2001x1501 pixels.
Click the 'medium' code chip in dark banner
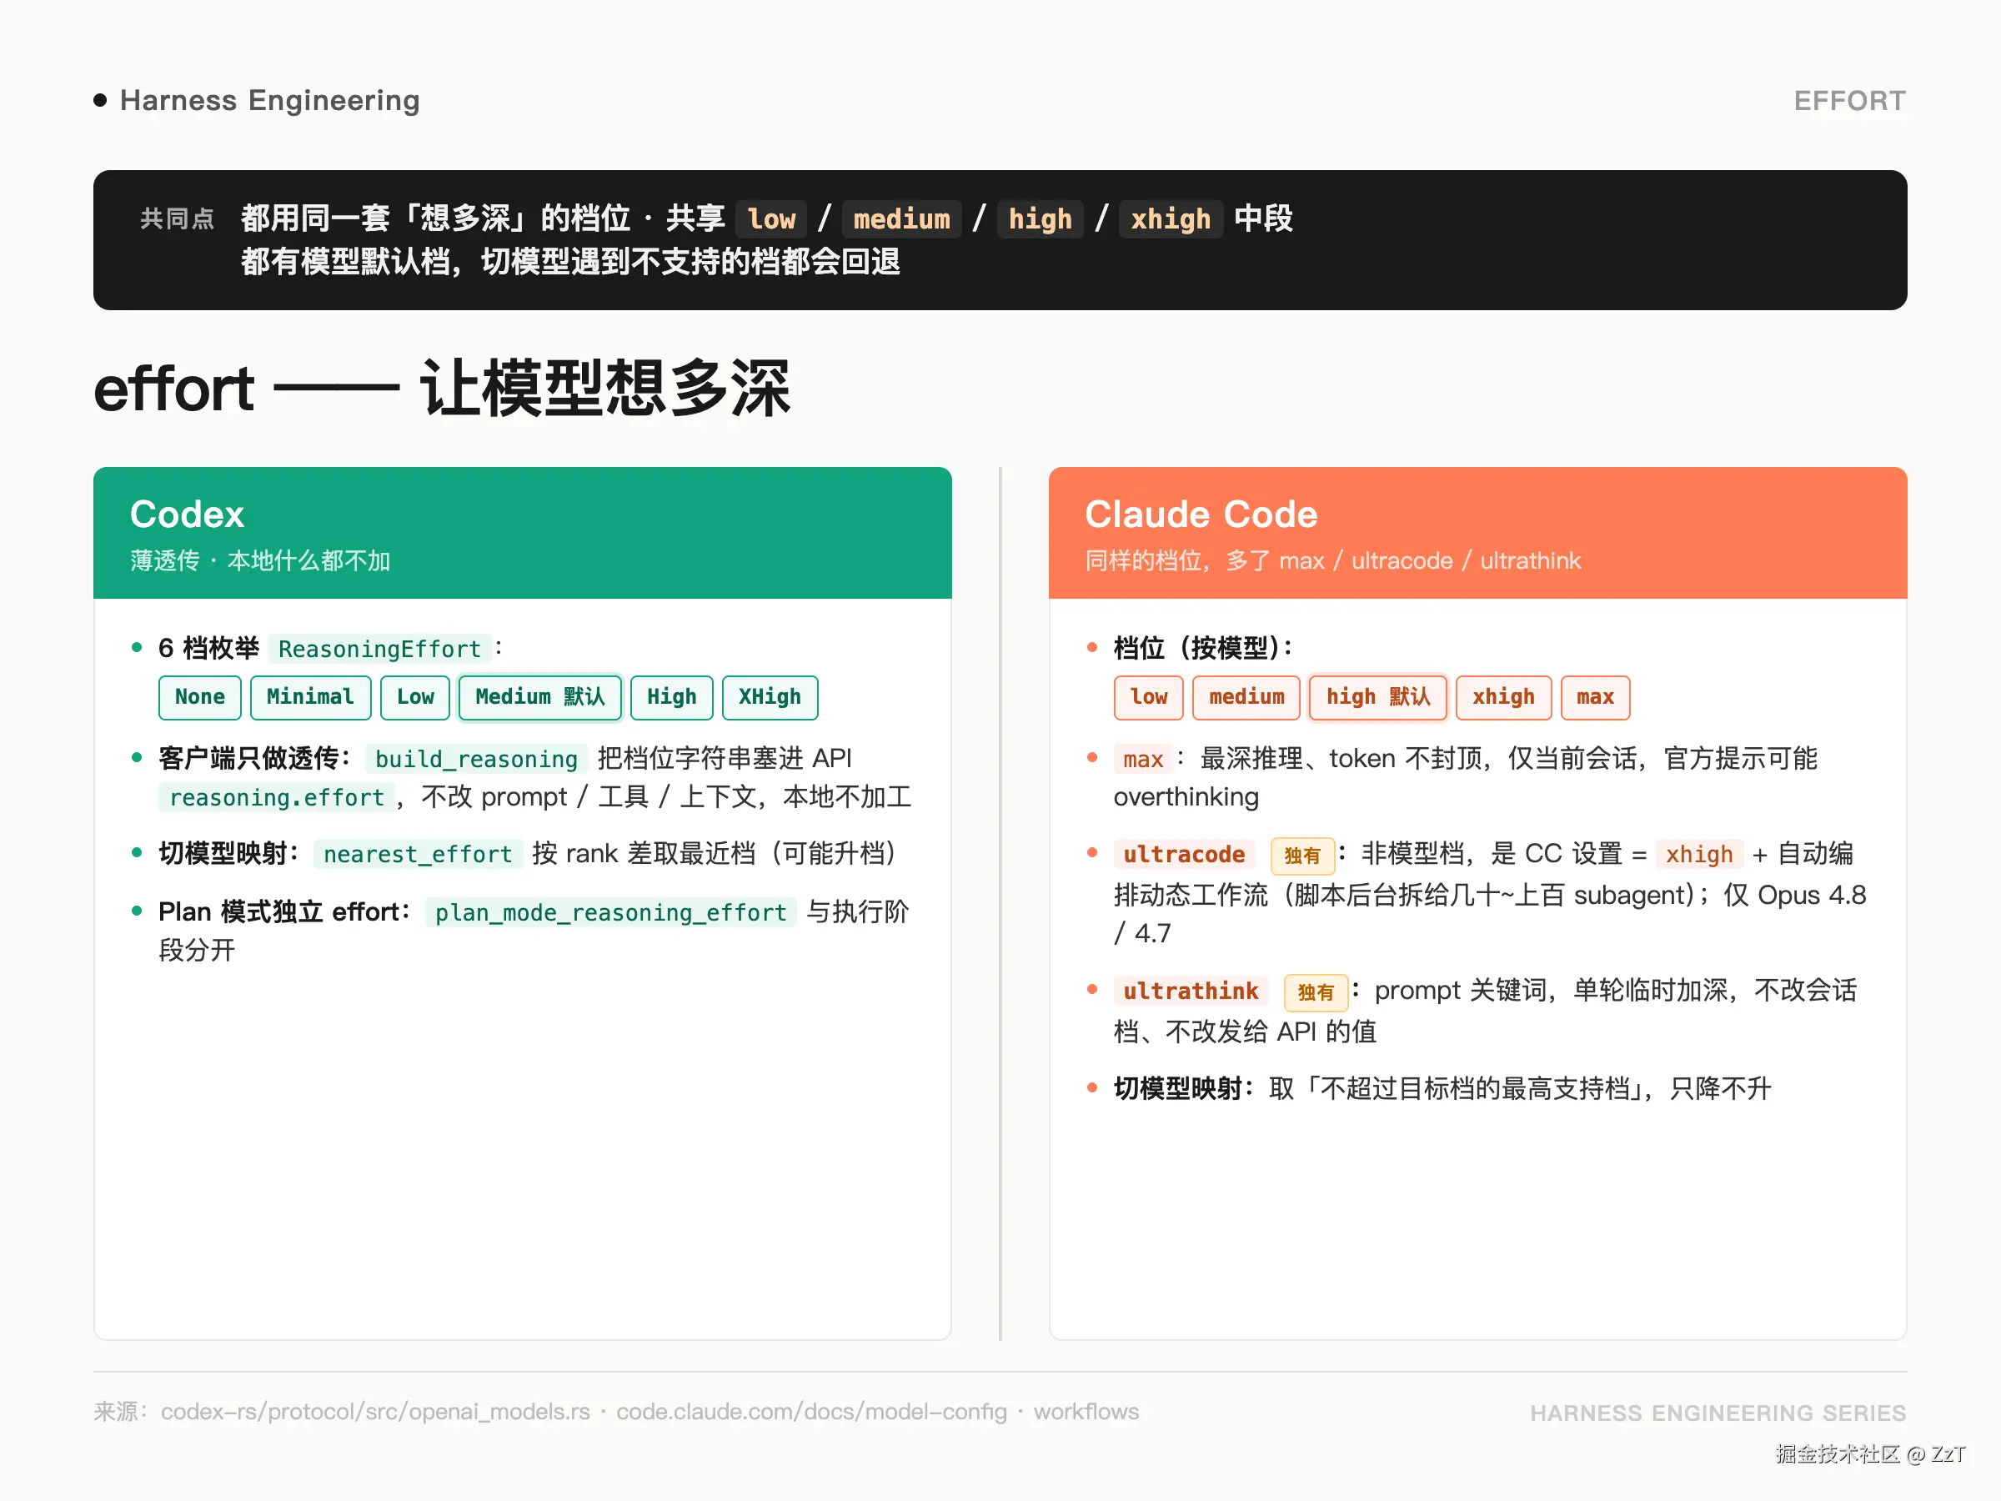point(901,219)
